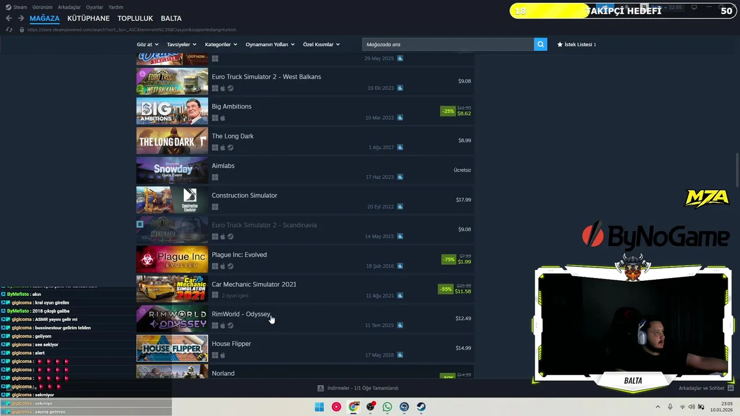740x416 pixels.
Task: Reload the store page
Action: [9, 29]
